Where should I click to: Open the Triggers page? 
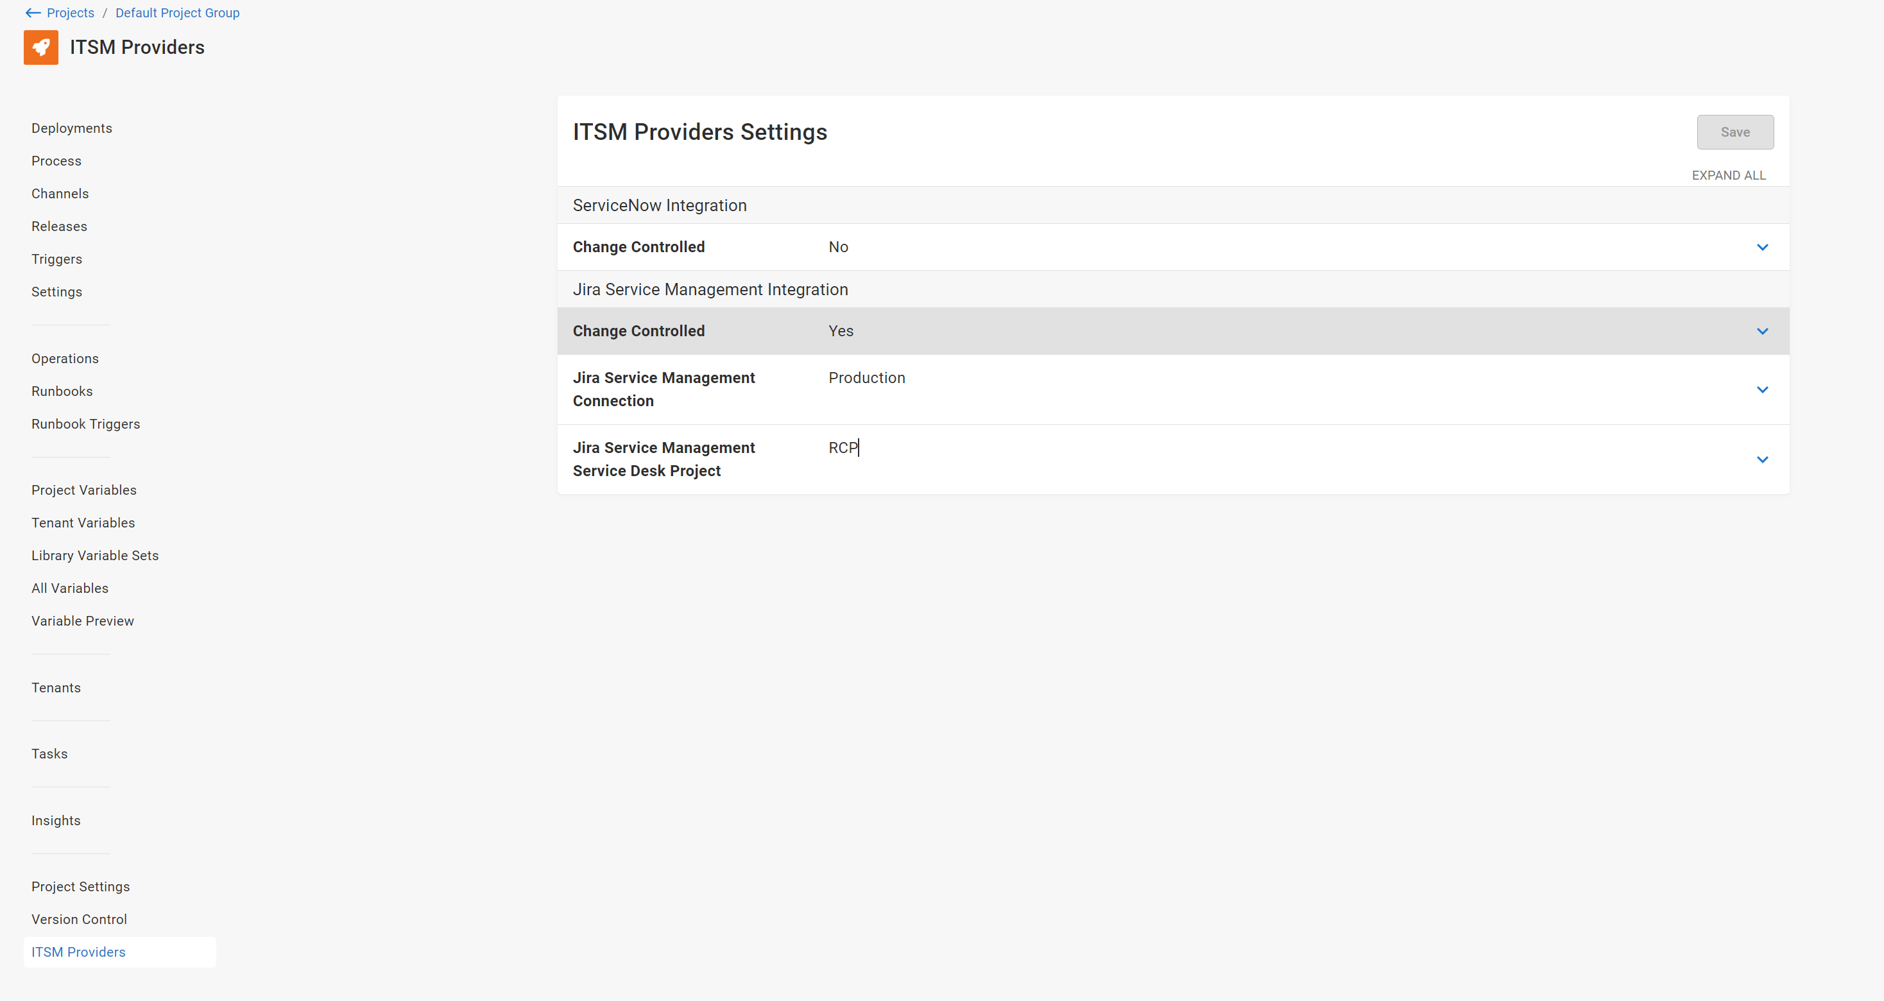(56, 258)
